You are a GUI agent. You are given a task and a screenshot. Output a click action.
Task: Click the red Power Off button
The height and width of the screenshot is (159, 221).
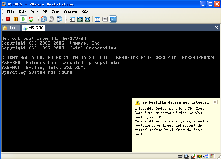coord(8,19)
